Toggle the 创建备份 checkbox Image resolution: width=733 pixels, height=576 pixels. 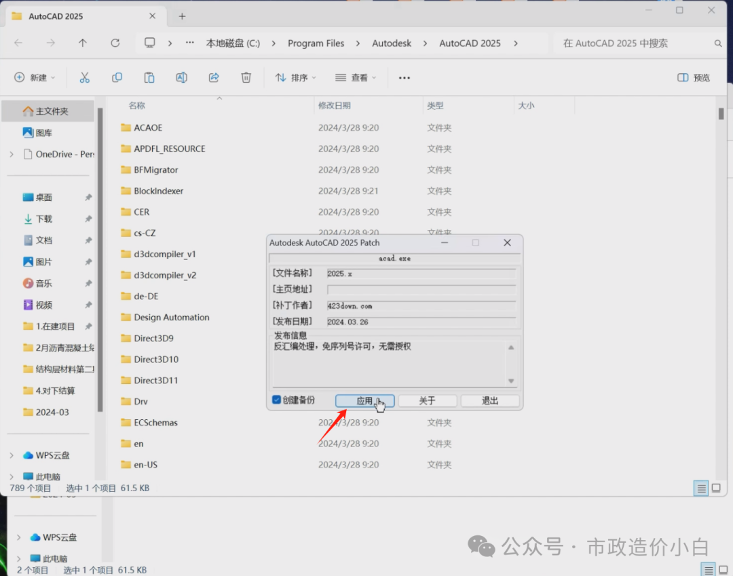276,400
